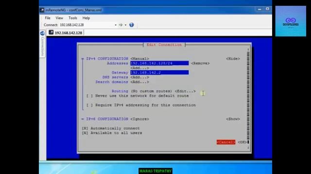
Task: Select the red <Cancel> button
Action: click(x=226, y=142)
